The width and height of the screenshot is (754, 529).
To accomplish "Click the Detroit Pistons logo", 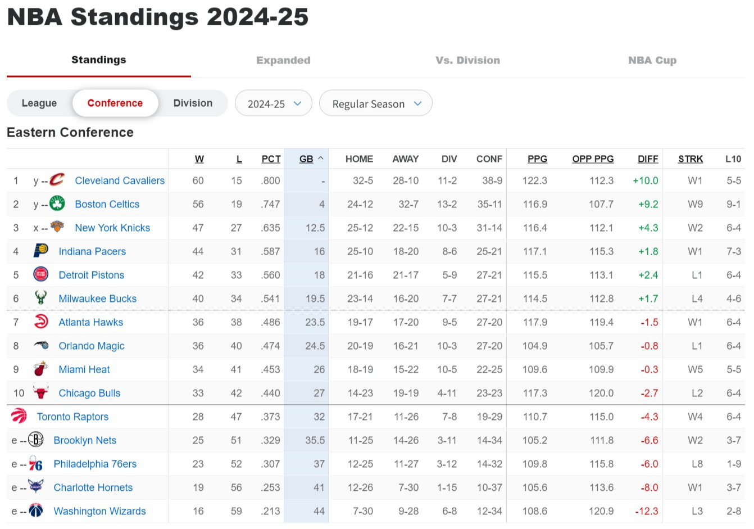I will [x=41, y=274].
